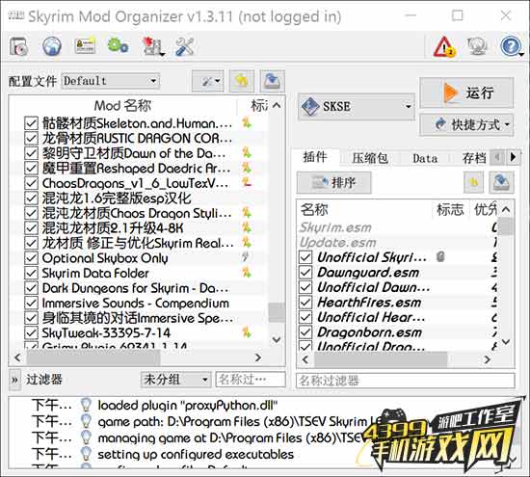
Task: Switch to the 压缩包 tab
Action: 370,158
